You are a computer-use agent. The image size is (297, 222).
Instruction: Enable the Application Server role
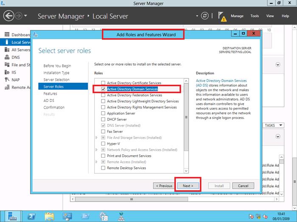pyautogui.click(x=103, y=113)
